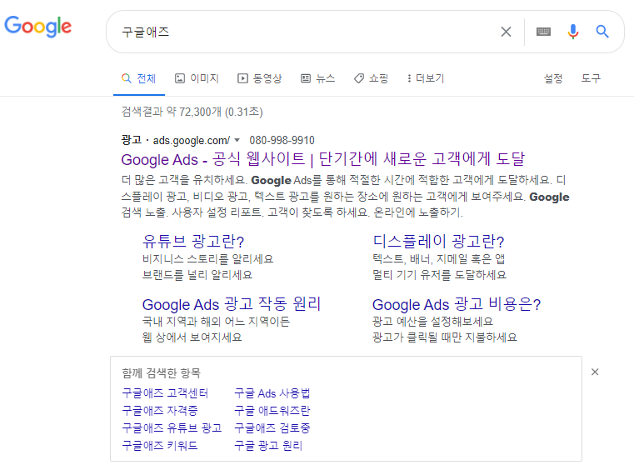Viewport: 634px width, 475px height.
Task: Start voice search with microphone icon
Action: pyautogui.click(x=573, y=32)
